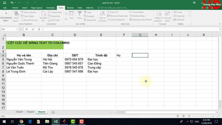Open Add-Ins tab
Image resolution: width=222 pixels, height=125 pixels.
(x=89, y=8)
